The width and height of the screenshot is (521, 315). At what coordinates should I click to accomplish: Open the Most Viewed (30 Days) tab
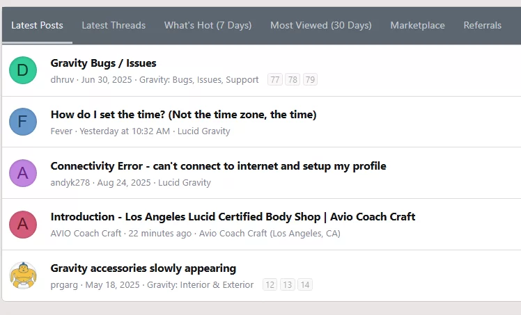pos(321,26)
